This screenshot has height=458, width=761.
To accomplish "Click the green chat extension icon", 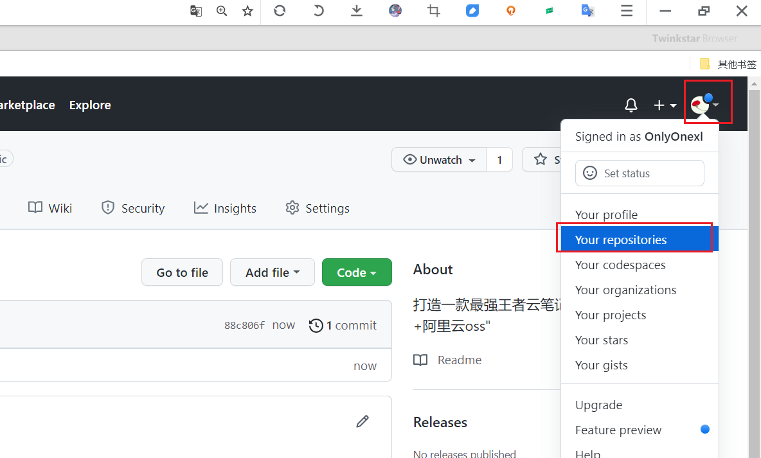I will (550, 11).
